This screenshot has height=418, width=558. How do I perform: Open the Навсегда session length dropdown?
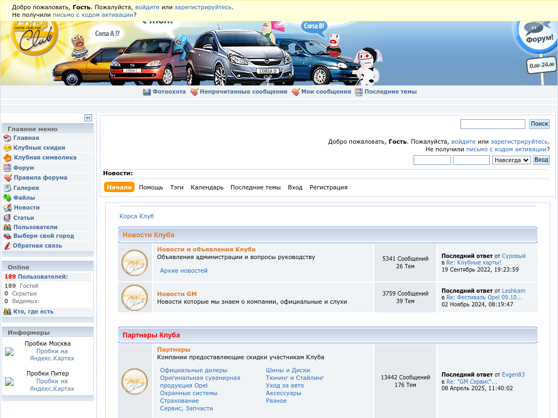[x=511, y=160]
